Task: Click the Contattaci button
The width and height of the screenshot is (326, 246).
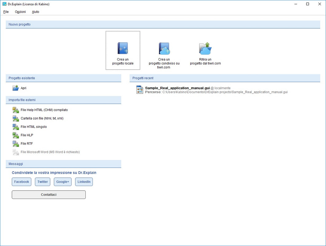Action: (x=49, y=195)
